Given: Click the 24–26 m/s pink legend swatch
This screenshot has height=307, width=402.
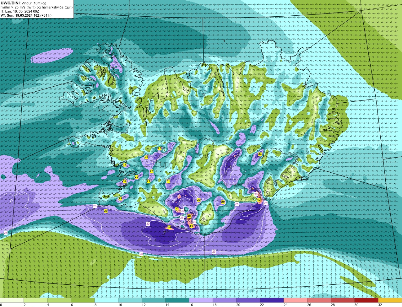Looking at the screenshot, I should pyautogui.click(x=296, y=300).
